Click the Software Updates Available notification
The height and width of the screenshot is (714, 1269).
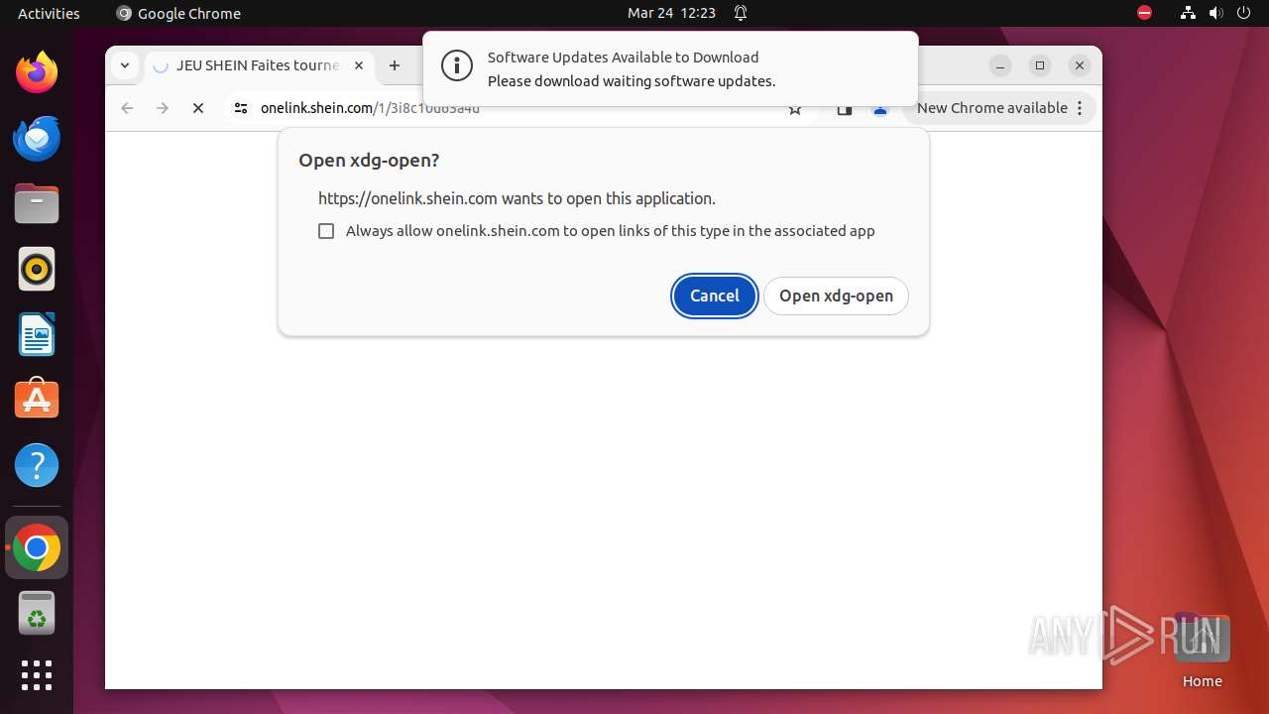(x=670, y=69)
